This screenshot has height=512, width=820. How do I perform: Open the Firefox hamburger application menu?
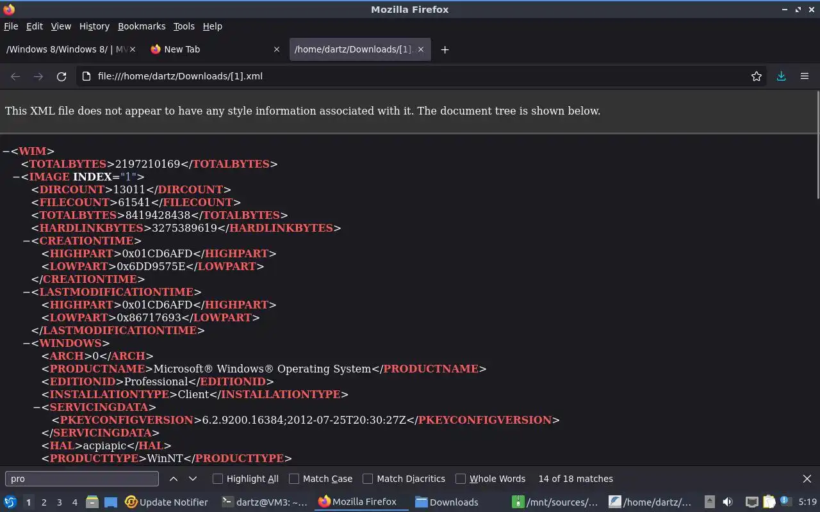click(805, 76)
